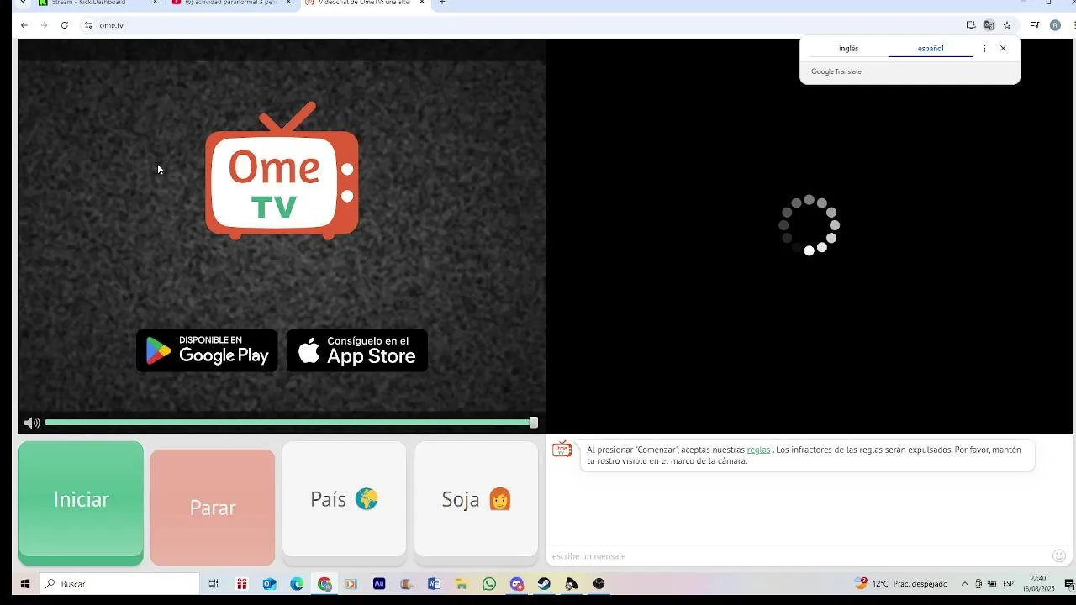Open Google Chrome from the taskbar

(x=324, y=584)
